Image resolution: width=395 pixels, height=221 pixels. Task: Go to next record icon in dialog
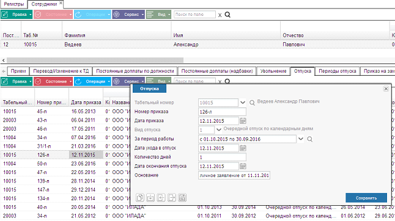point(172,198)
